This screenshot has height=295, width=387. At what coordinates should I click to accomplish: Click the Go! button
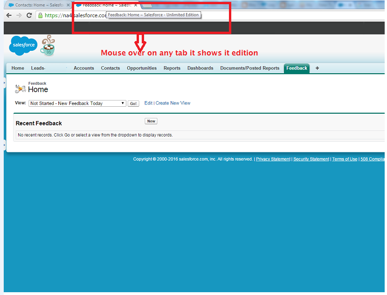click(x=133, y=103)
